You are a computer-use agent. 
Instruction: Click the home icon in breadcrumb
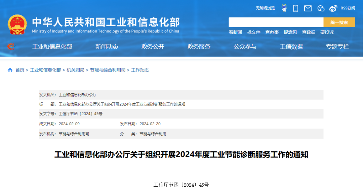tap(10, 70)
